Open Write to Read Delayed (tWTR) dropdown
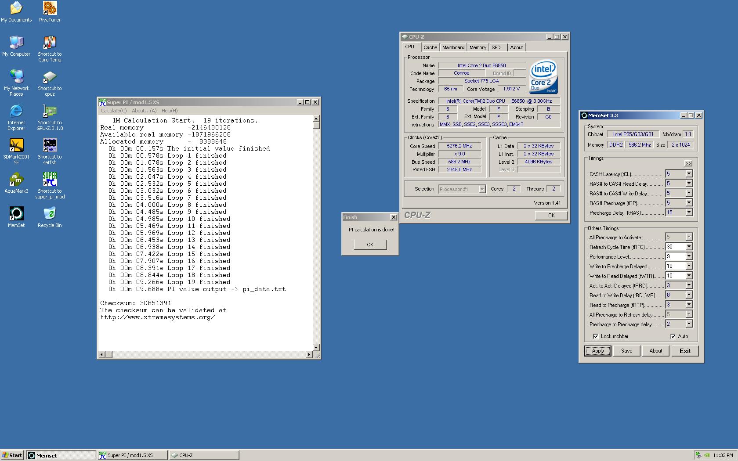 point(689,276)
